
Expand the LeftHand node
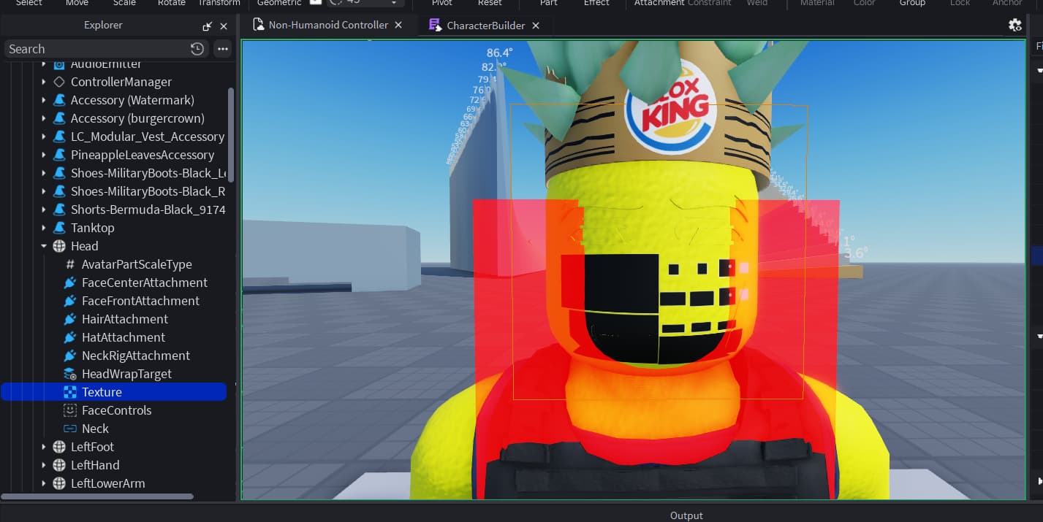click(44, 465)
